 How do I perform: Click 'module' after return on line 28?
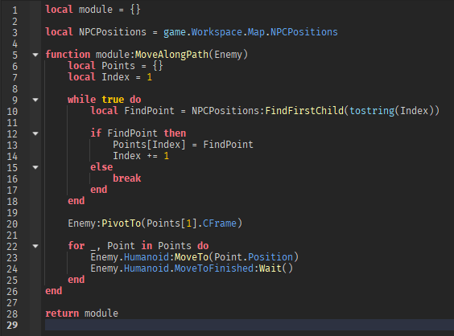[x=101, y=313]
